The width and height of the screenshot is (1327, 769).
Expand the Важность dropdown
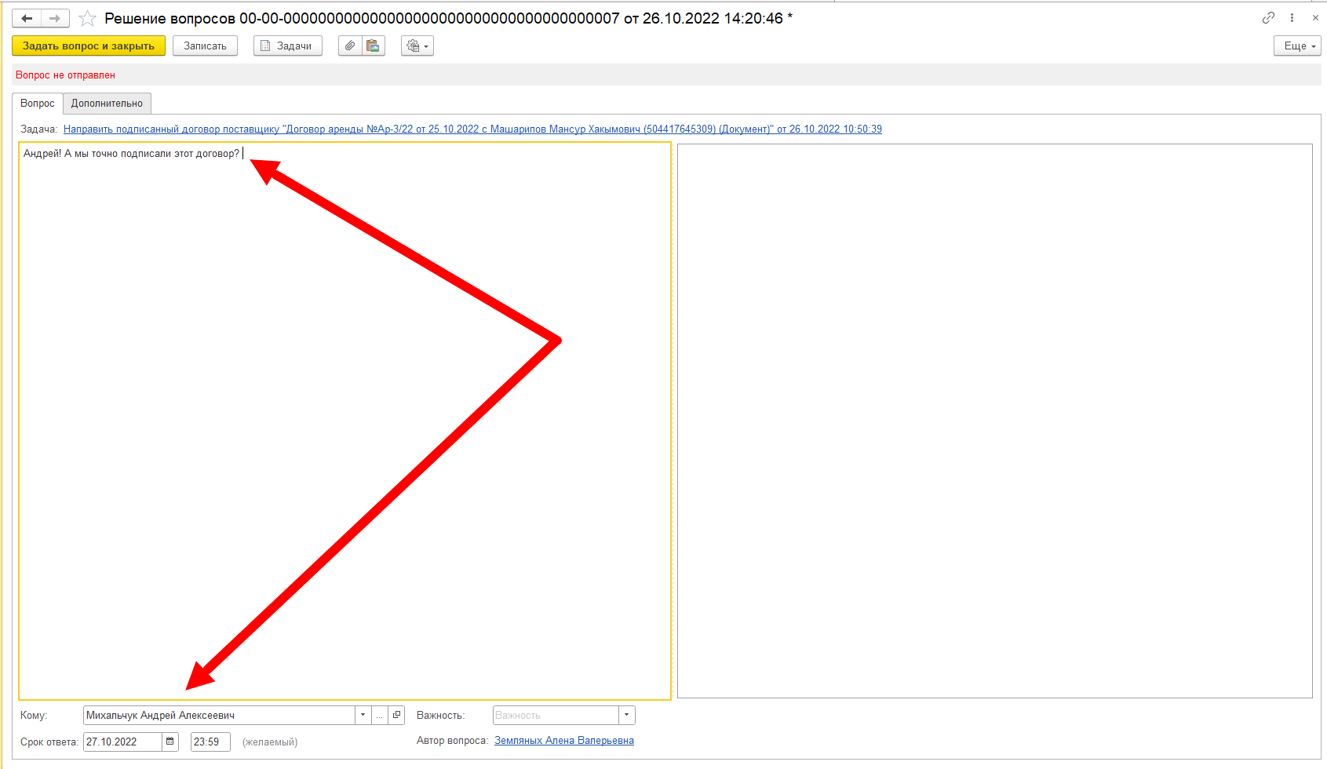[x=626, y=715]
